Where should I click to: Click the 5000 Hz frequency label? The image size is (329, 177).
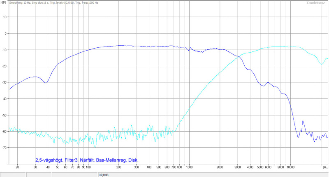pos(260,168)
